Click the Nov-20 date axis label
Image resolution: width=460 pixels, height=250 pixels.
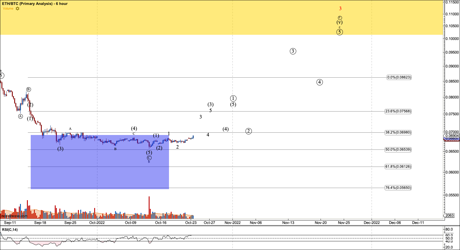pos(321,223)
